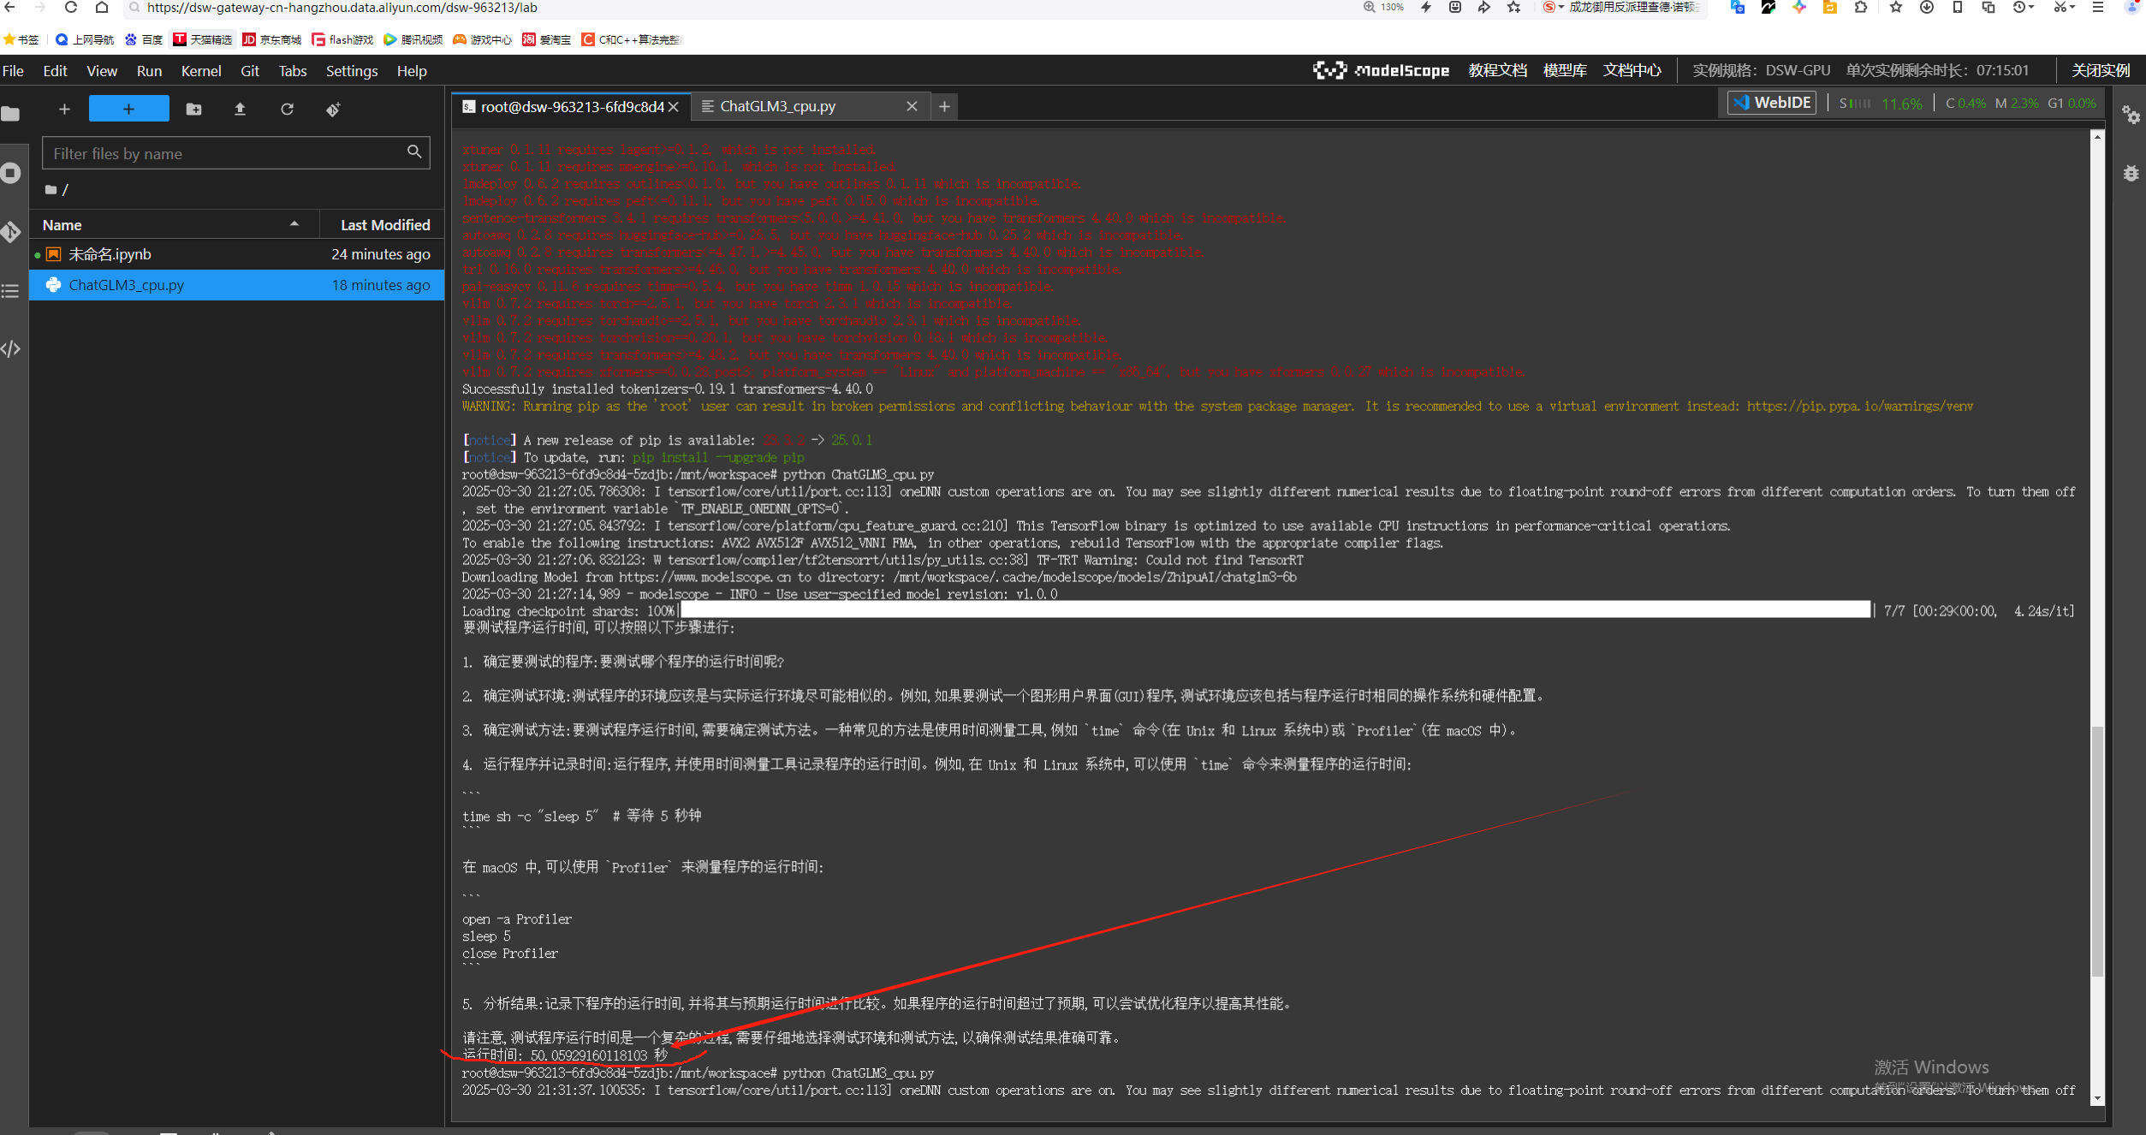Screen dimensions: 2146x1135
Task: Open a new tab with the plus button
Action: [943, 106]
